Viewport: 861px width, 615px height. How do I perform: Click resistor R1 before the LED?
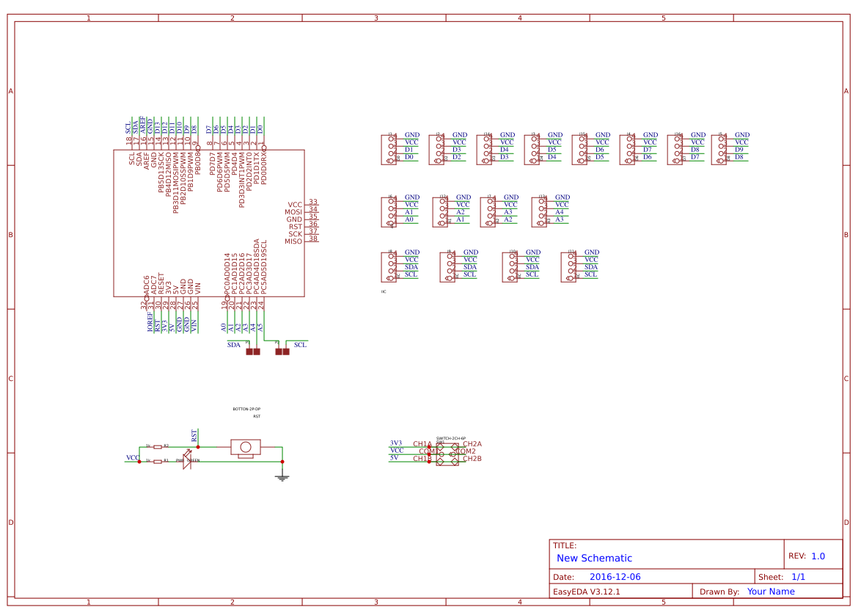click(158, 462)
